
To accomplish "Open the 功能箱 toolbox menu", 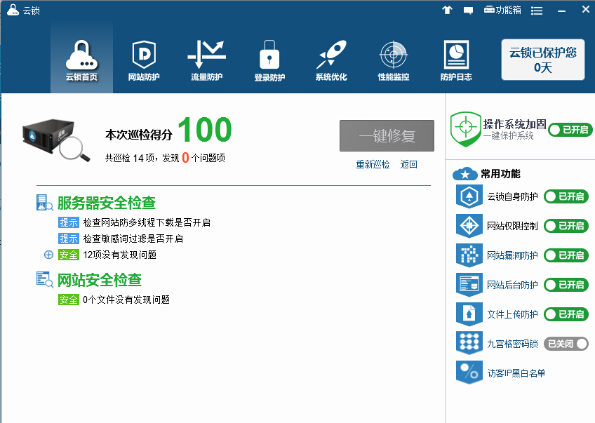I will click(x=503, y=10).
